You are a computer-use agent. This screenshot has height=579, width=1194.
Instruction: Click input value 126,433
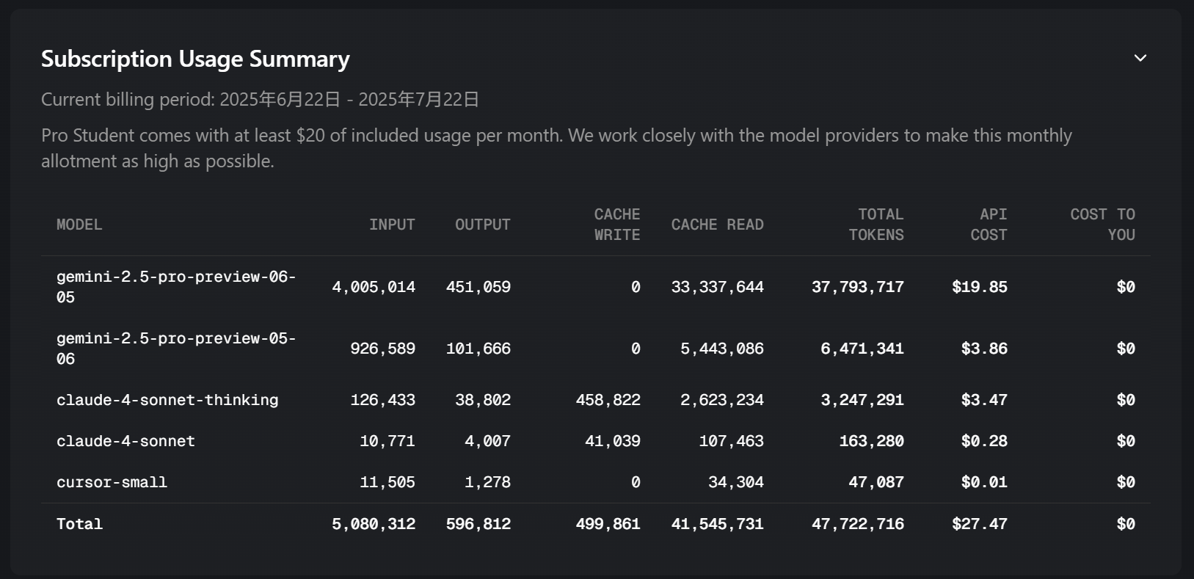click(x=382, y=400)
